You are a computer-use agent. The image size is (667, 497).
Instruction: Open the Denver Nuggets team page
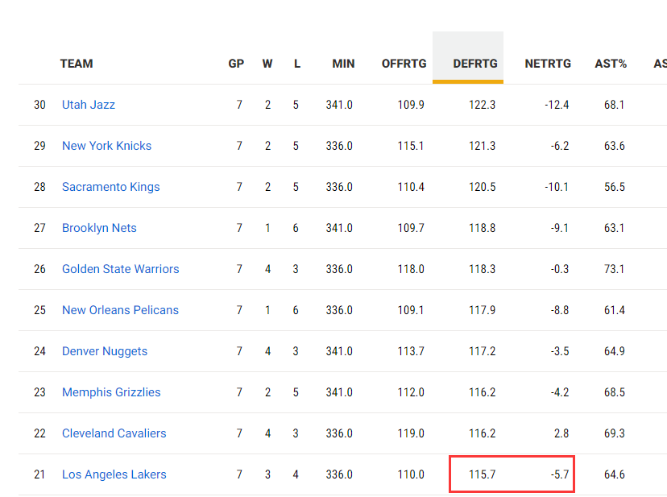click(105, 351)
